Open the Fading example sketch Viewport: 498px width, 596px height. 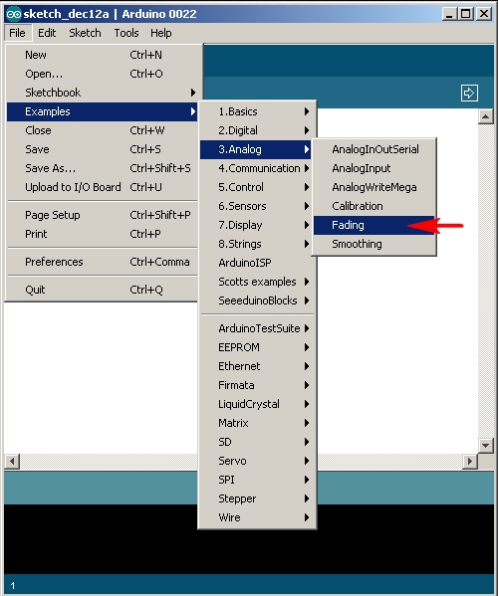pyautogui.click(x=373, y=225)
